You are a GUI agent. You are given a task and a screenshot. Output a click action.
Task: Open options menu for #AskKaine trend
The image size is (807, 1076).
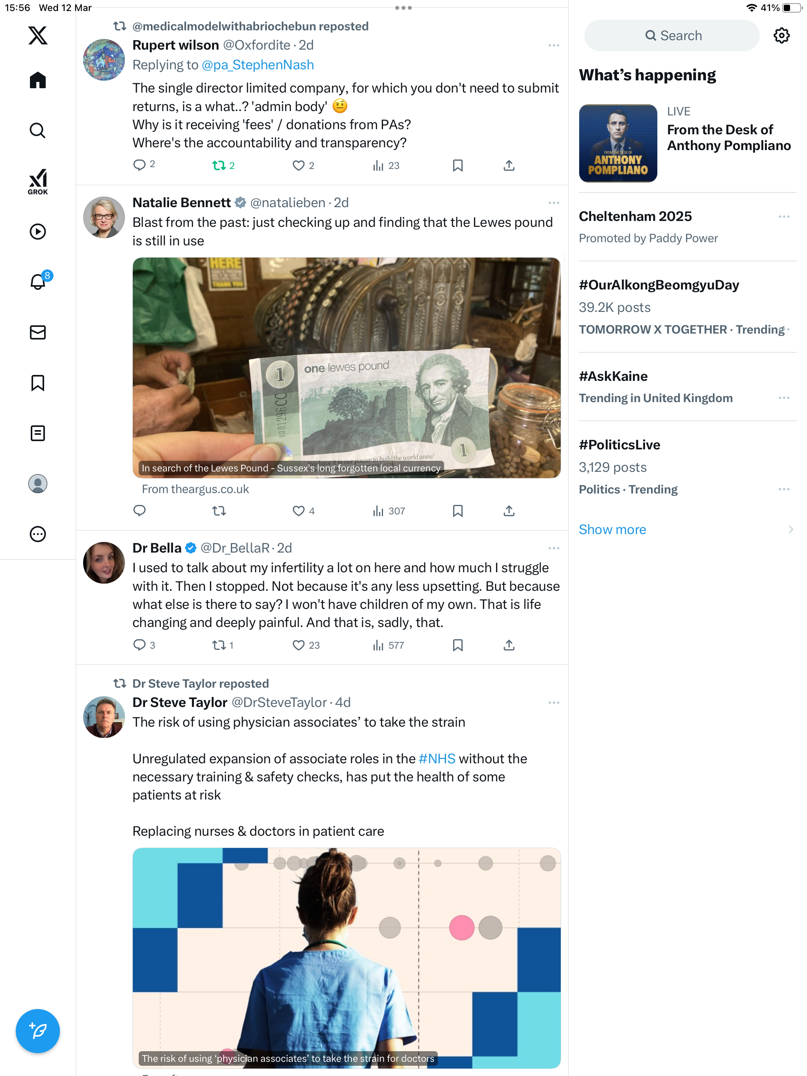tap(784, 398)
